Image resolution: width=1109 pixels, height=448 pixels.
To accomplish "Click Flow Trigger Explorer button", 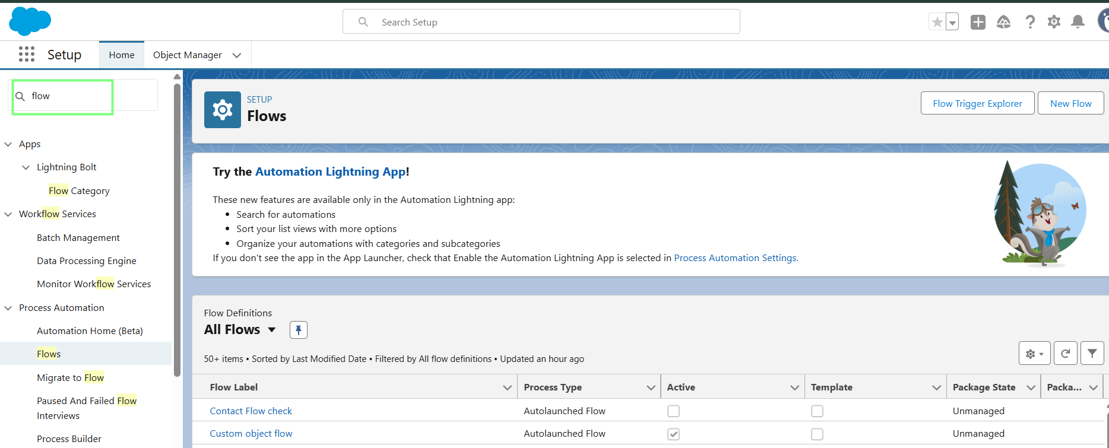I will (977, 103).
